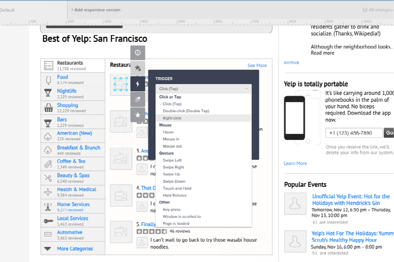The image size is (394, 262).
Task: Open the star favorites panel icon
Action: 138,115
